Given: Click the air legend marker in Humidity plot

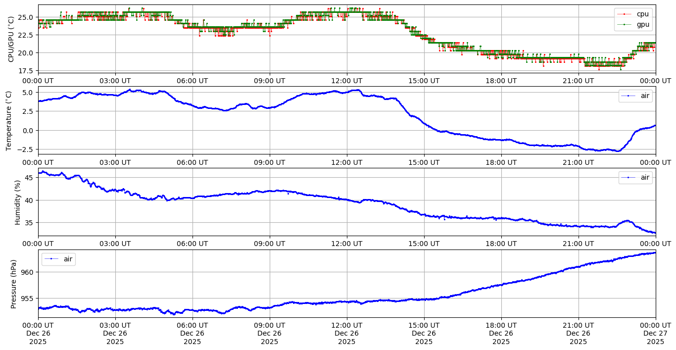Looking at the screenshot, I should (628, 178).
